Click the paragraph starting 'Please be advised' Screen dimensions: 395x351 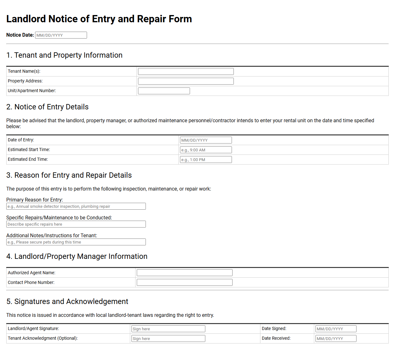point(190,123)
